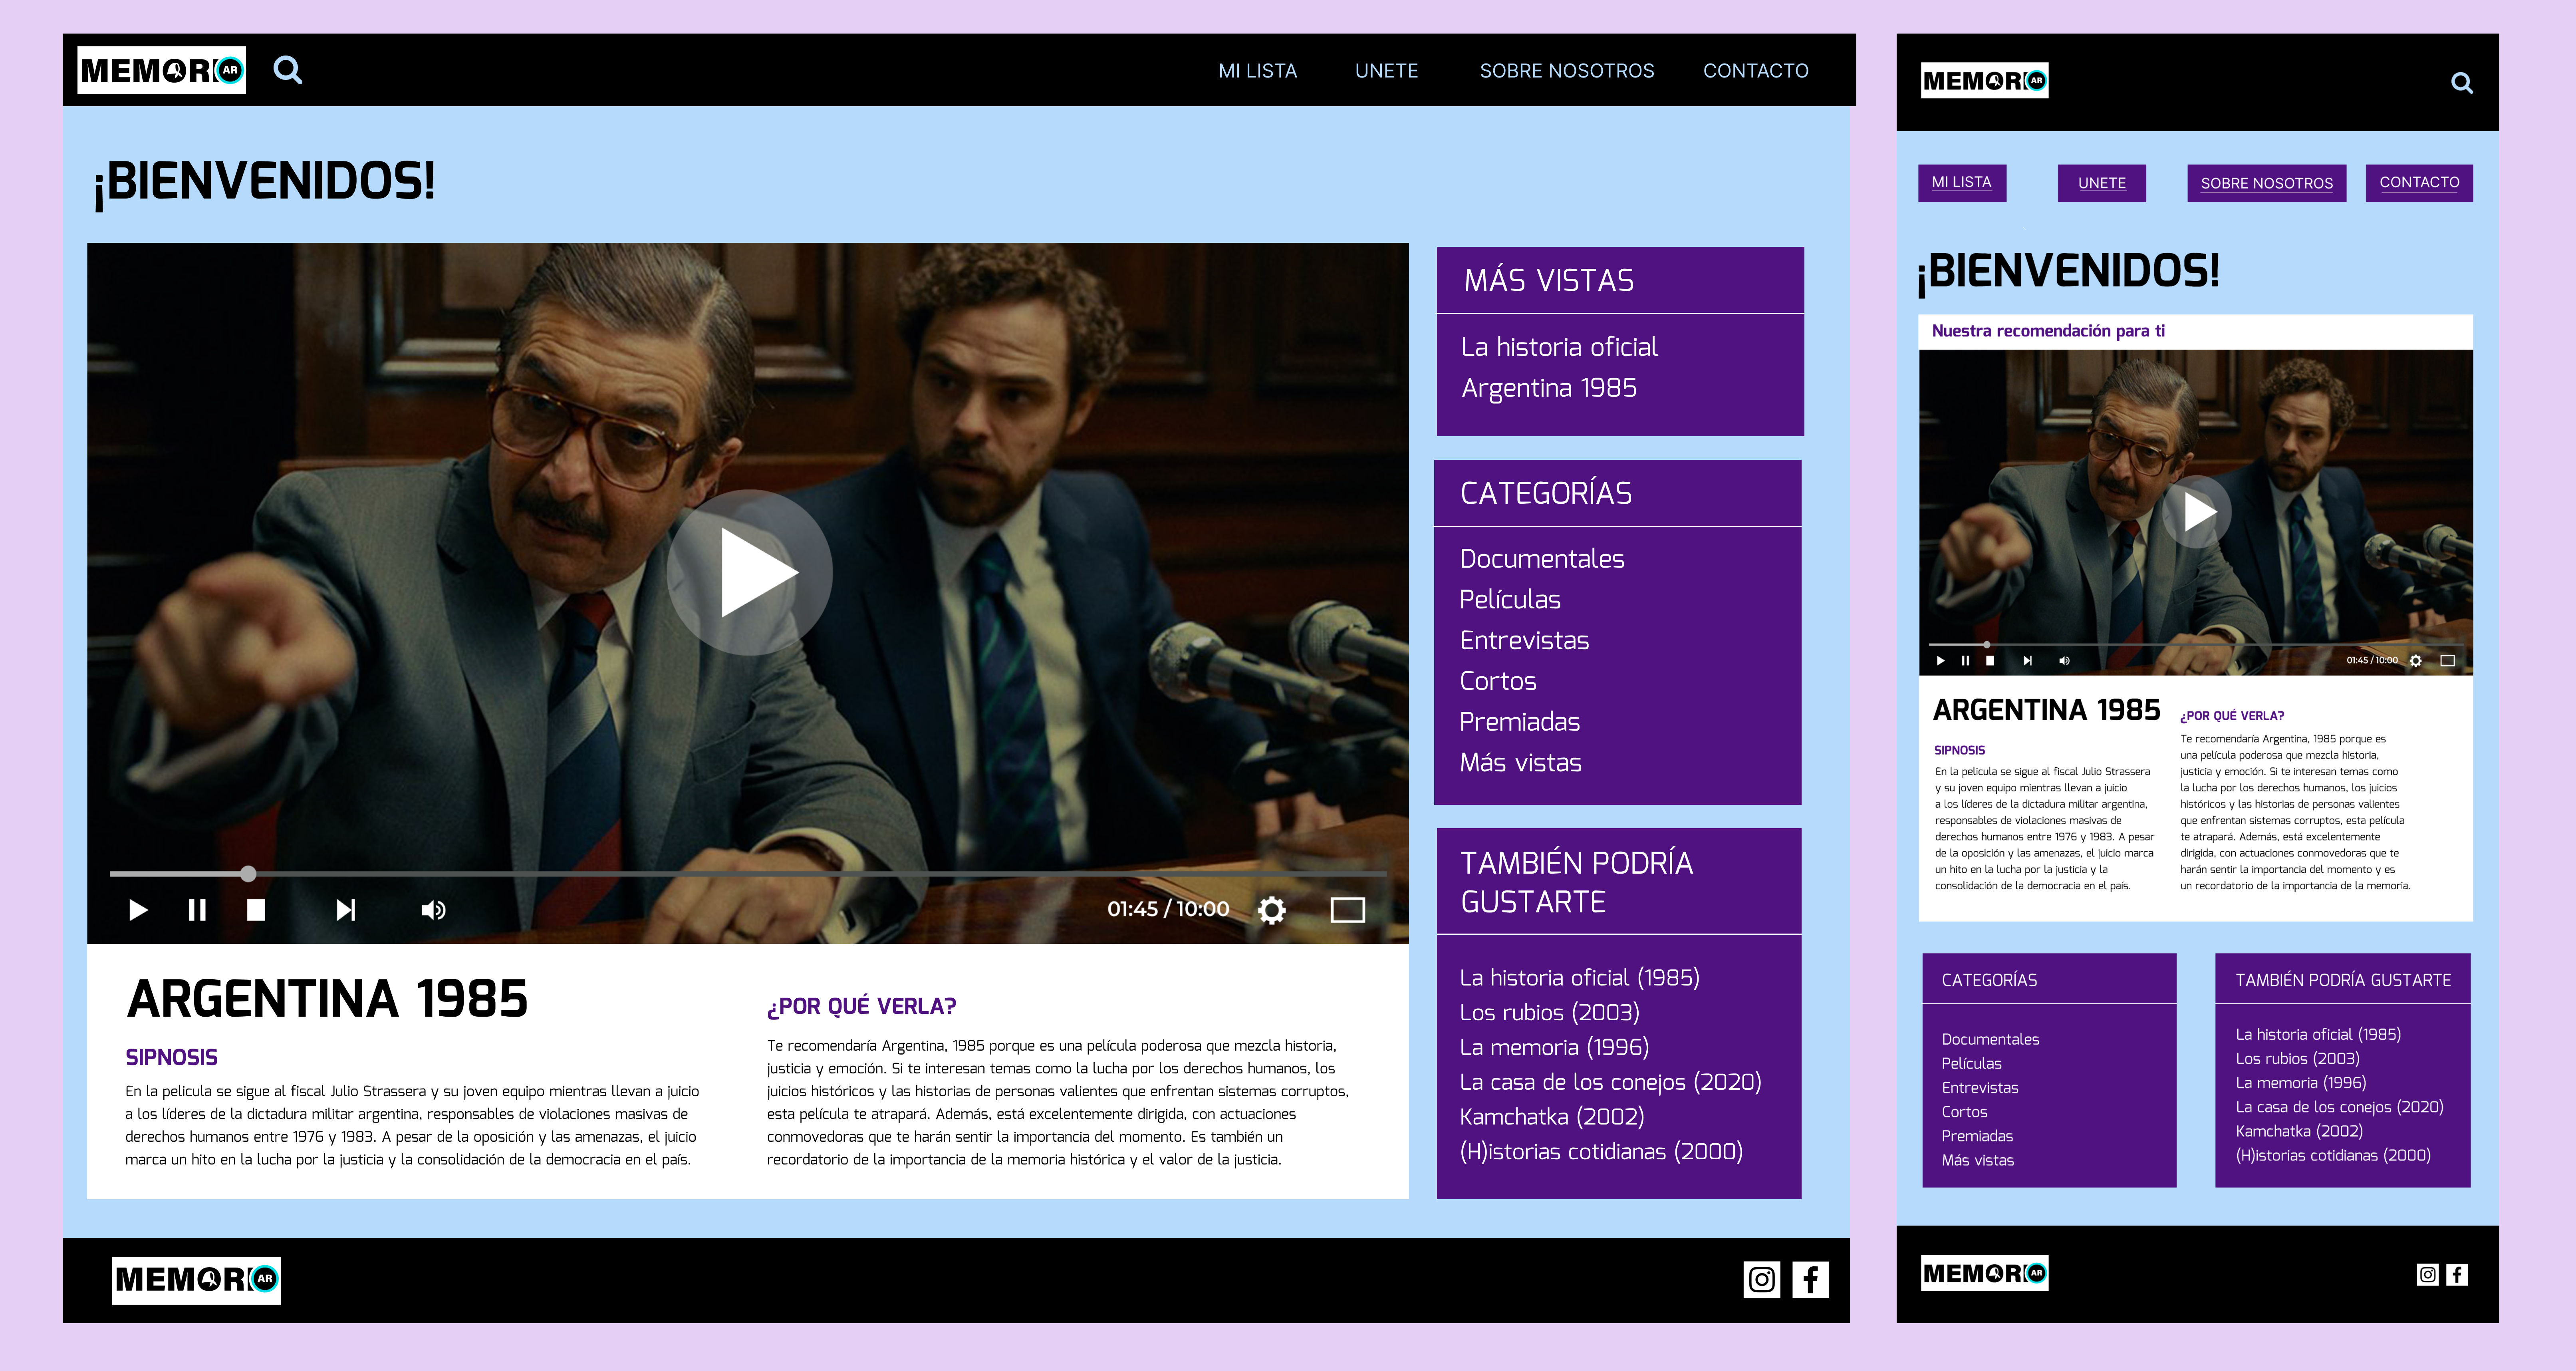The width and height of the screenshot is (2576, 1371).
Task: Click the search icon in desktop header
Action: click(287, 70)
